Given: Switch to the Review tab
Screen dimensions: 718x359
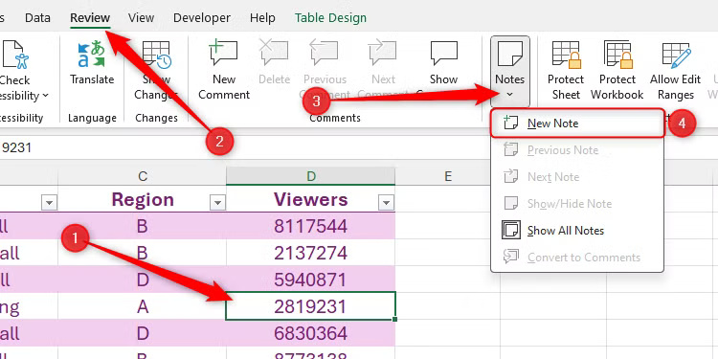Looking at the screenshot, I should [x=90, y=18].
